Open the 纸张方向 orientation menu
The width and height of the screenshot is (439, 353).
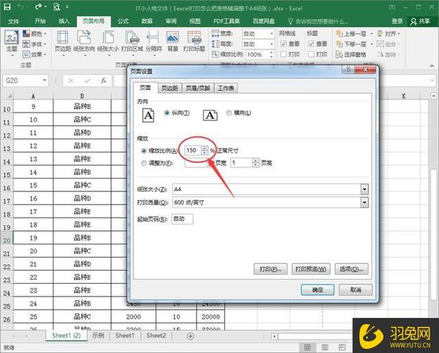[x=84, y=42]
